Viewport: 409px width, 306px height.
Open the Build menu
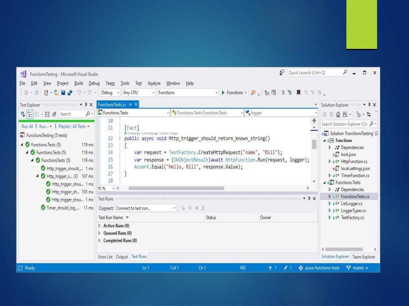[x=78, y=83]
